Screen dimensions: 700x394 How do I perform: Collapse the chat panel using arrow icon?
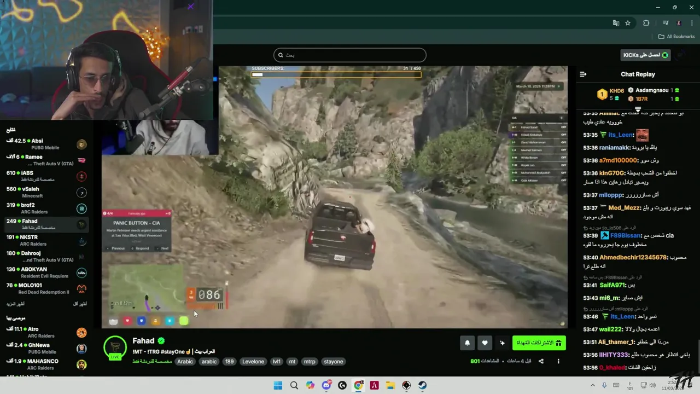tap(583, 74)
